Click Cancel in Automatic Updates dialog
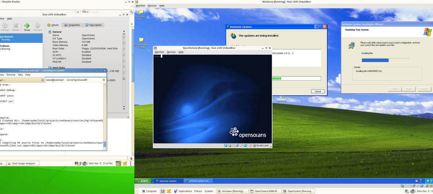The height and width of the screenshot is (194, 433). 318,92
